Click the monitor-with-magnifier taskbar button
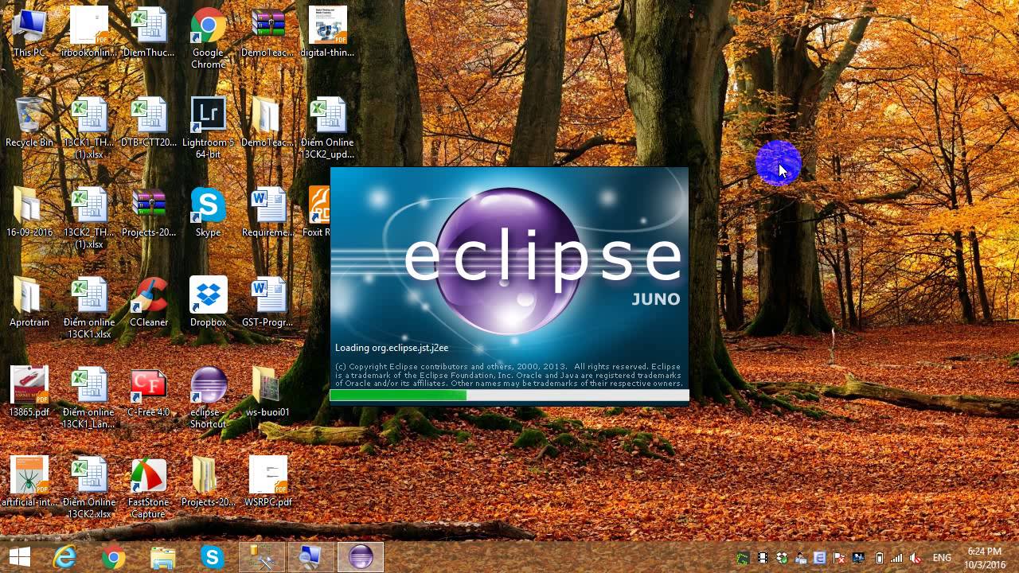Image resolution: width=1019 pixels, height=573 pixels. pyautogui.click(x=310, y=557)
